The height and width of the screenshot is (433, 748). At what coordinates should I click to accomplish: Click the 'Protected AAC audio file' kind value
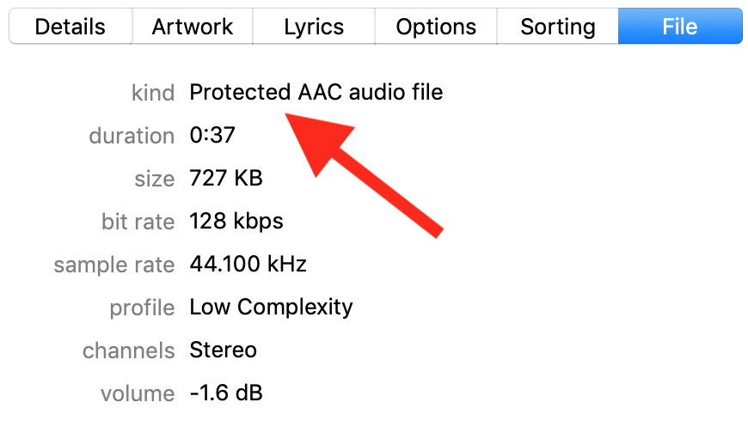point(316,92)
